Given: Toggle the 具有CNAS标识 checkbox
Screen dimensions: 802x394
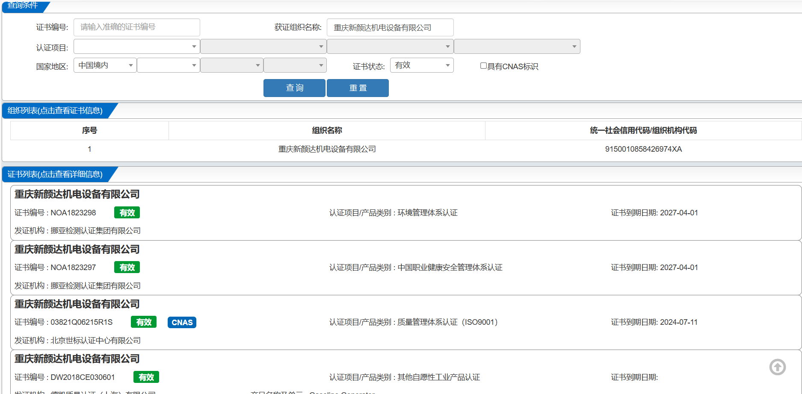Looking at the screenshot, I should point(483,66).
